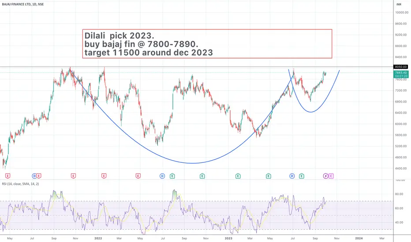Open the pink upcoming earnings marker

click(331, 176)
